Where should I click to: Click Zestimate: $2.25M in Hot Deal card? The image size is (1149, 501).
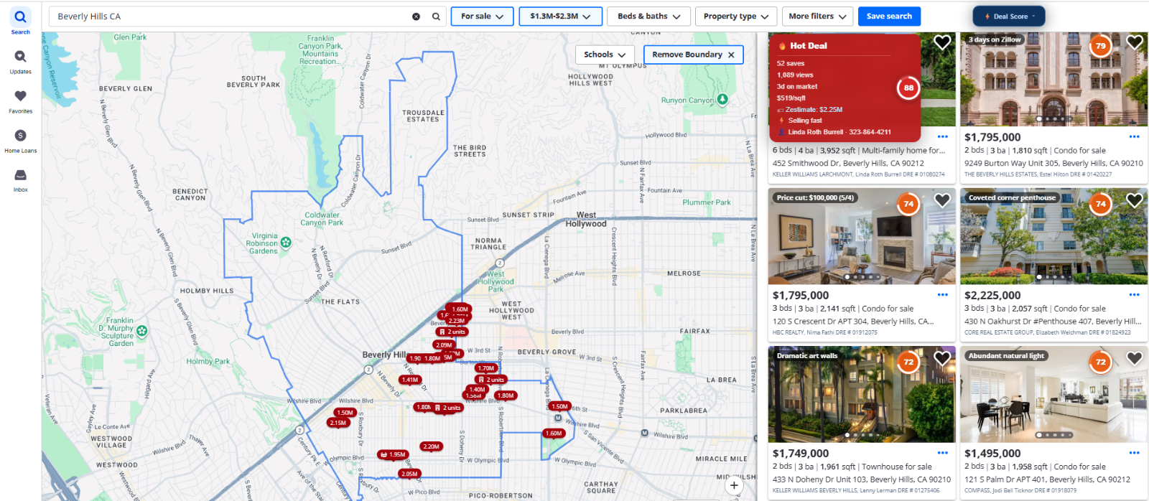(x=814, y=110)
